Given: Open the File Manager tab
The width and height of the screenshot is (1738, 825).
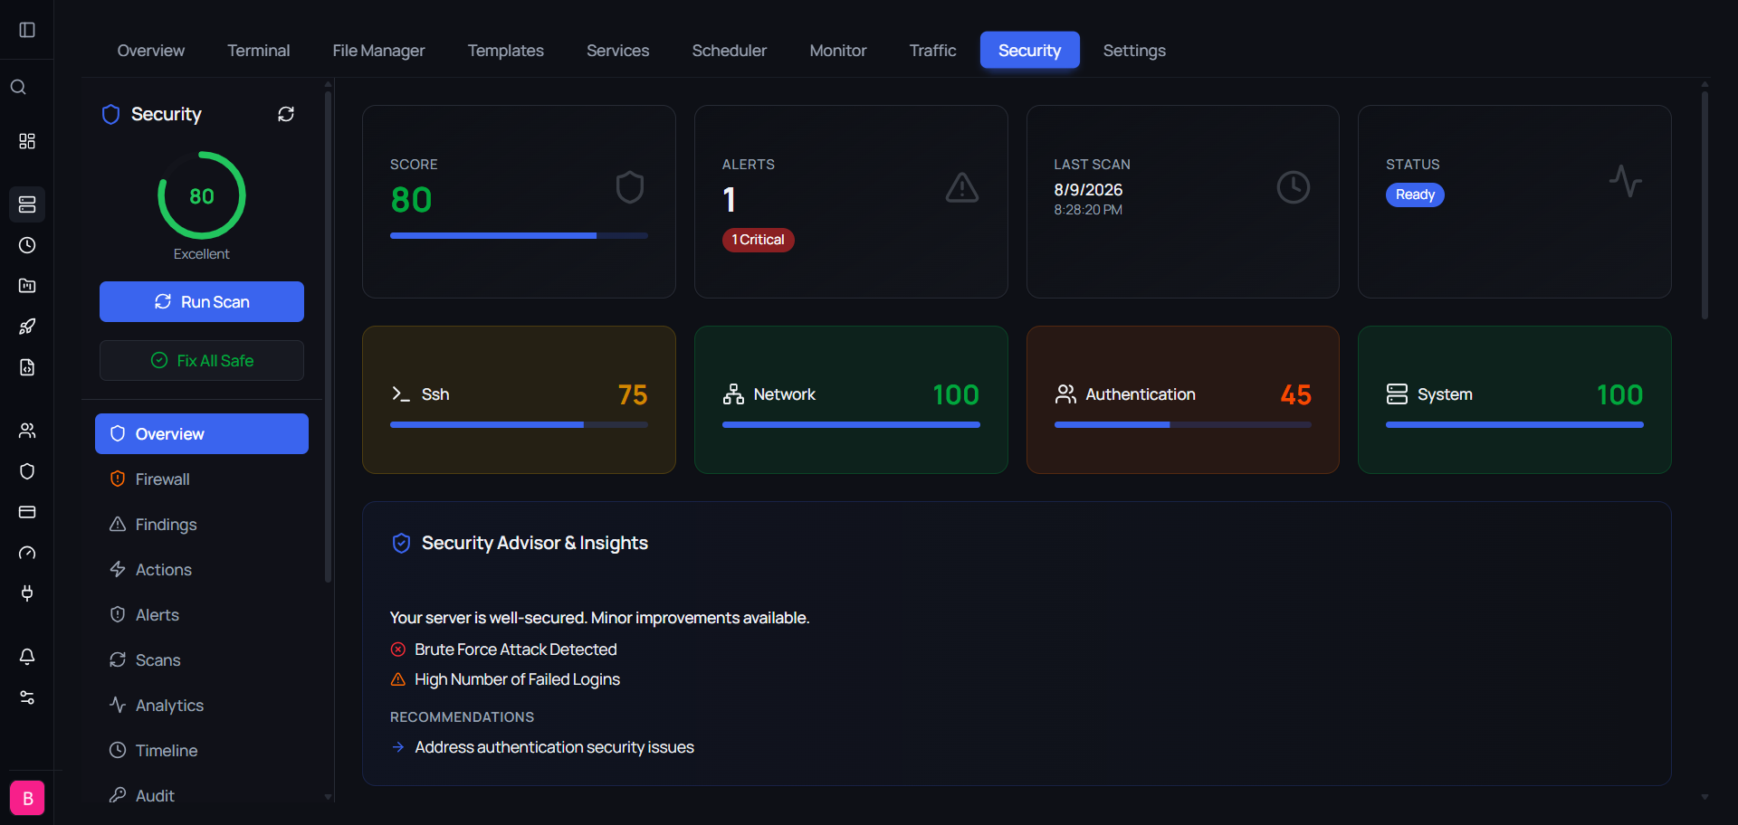Looking at the screenshot, I should (378, 51).
